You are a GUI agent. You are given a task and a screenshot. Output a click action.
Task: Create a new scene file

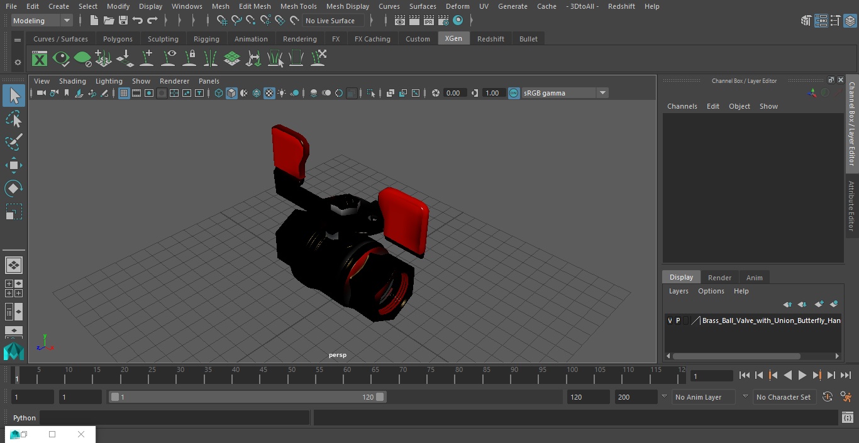94,21
